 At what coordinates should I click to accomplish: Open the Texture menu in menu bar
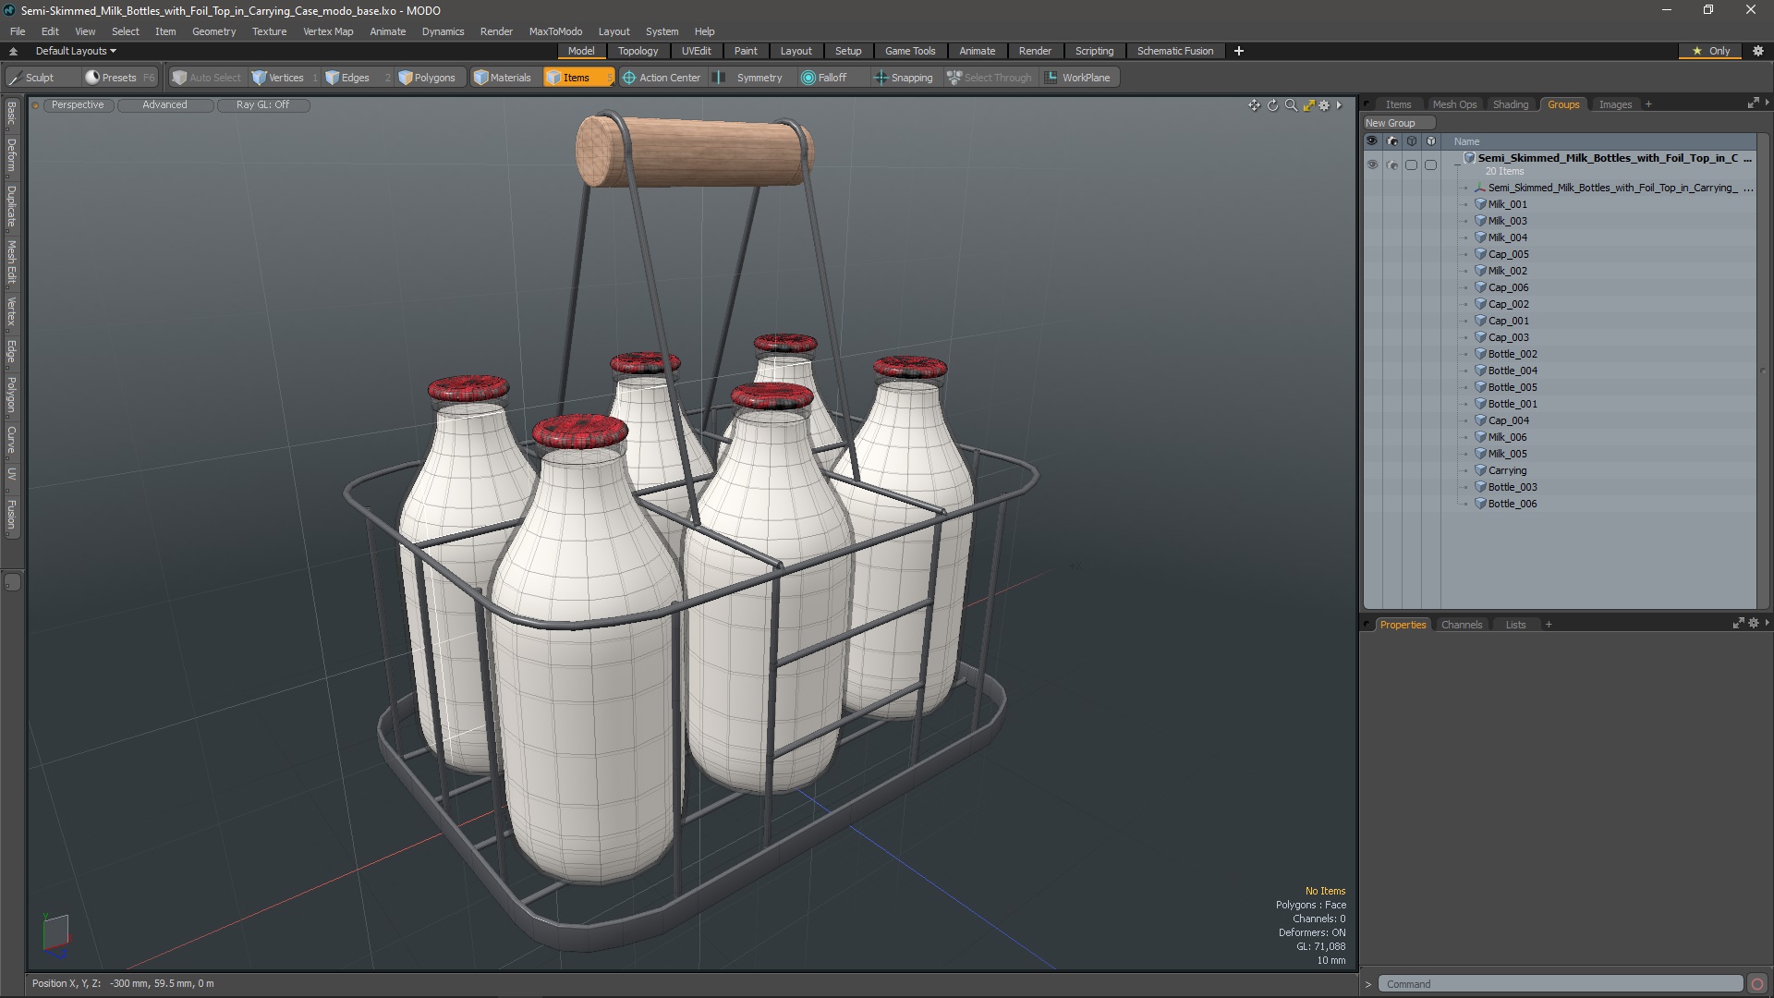tap(269, 30)
